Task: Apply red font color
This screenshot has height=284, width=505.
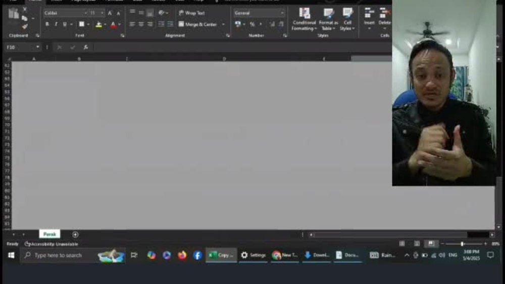Action: [x=113, y=24]
